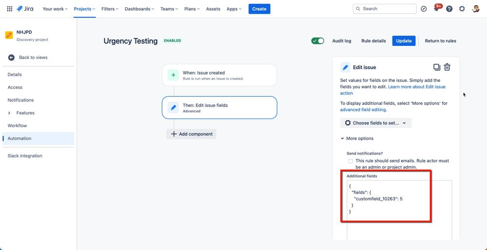The height and width of the screenshot is (250, 487).
Task: Collapse the More options section
Action: pyautogui.click(x=357, y=138)
